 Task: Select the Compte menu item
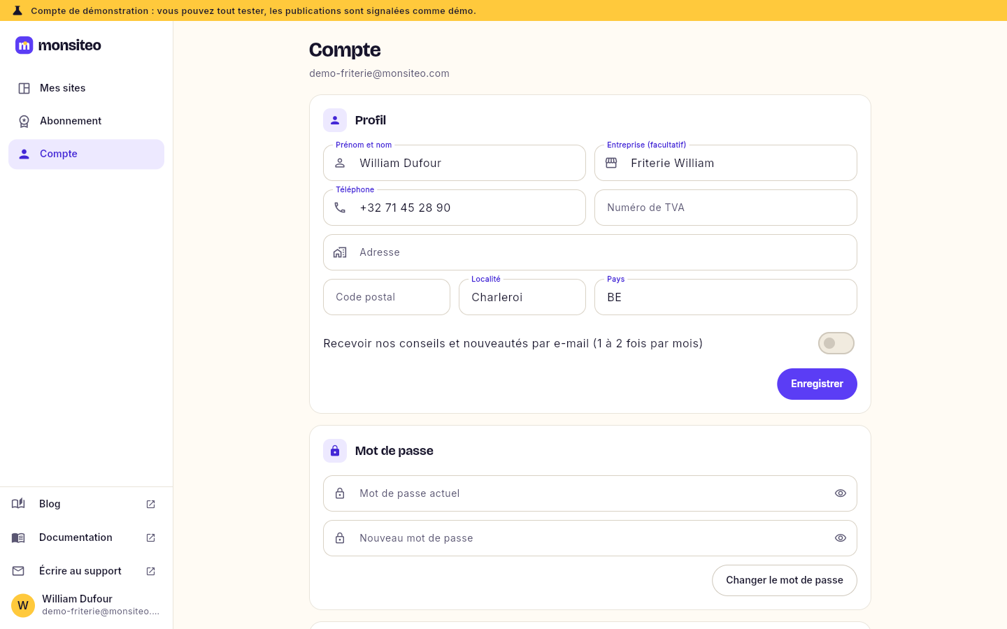pyautogui.click(x=86, y=154)
